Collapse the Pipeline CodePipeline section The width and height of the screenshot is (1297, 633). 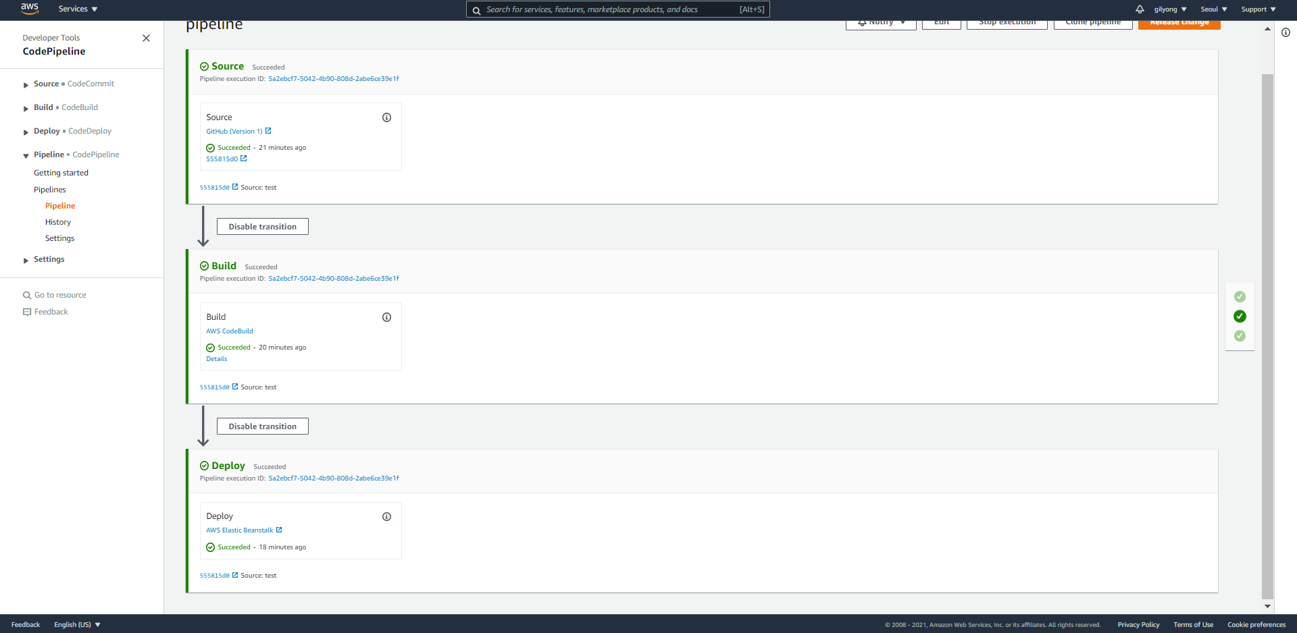[x=26, y=156]
